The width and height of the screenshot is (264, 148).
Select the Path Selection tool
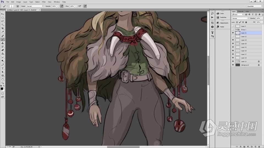[2, 72]
